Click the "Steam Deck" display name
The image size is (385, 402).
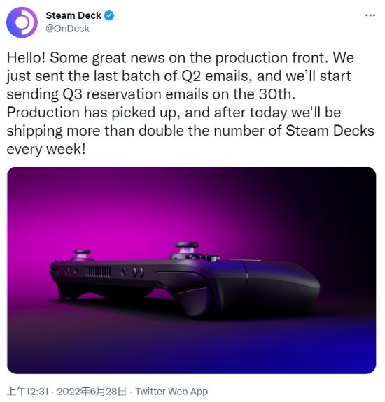73,15
